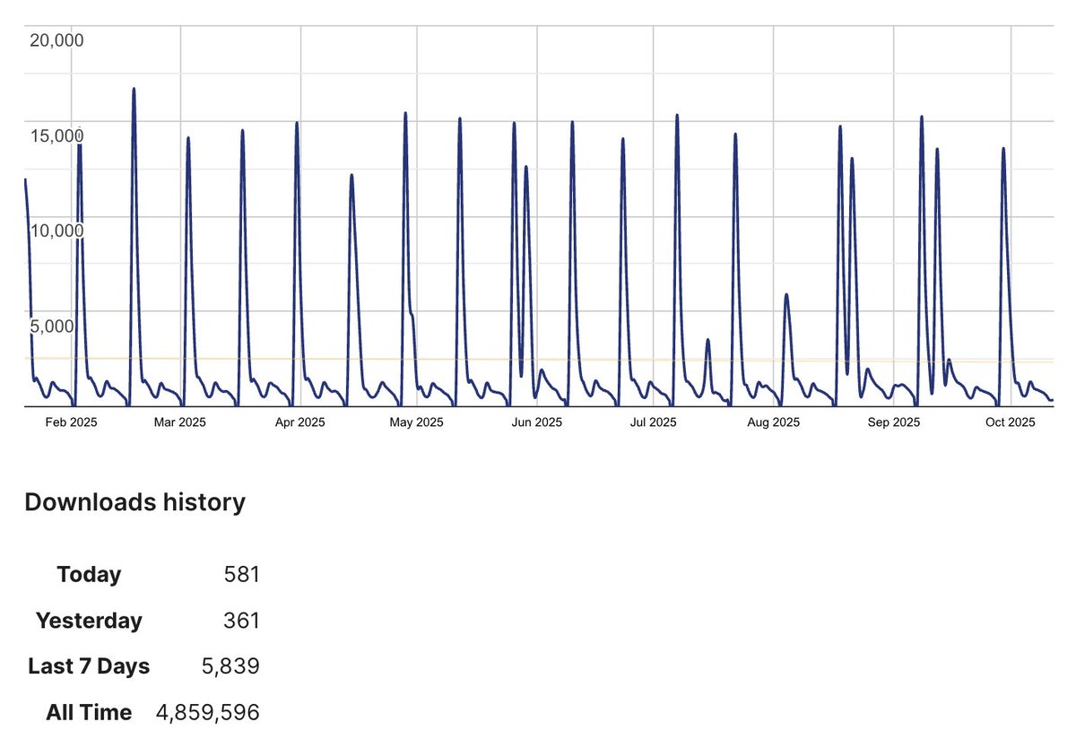Select the All Time count 4,859,596
Viewport: 1076px width, 748px height.
pos(207,712)
